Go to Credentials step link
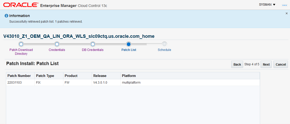Screen dimensions: 290x124 point(57,50)
